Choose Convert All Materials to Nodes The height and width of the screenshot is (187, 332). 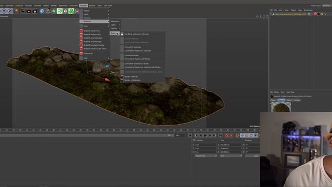(x=143, y=63)
